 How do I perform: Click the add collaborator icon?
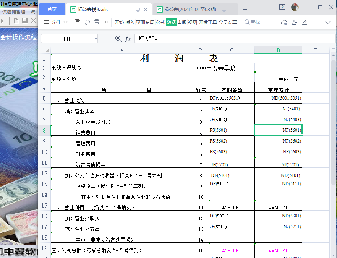[x=295, y=22]
